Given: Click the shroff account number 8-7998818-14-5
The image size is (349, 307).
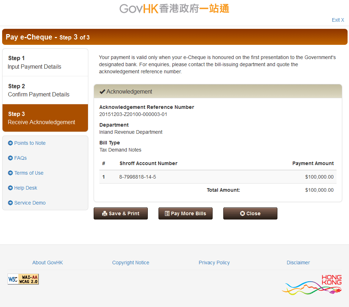Looking at the screenshot, I should pyautogui.click(x=137, y=177).
